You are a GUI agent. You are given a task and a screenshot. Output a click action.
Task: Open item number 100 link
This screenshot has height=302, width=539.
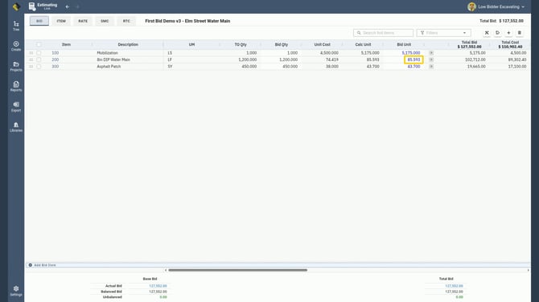coord(56,53)
